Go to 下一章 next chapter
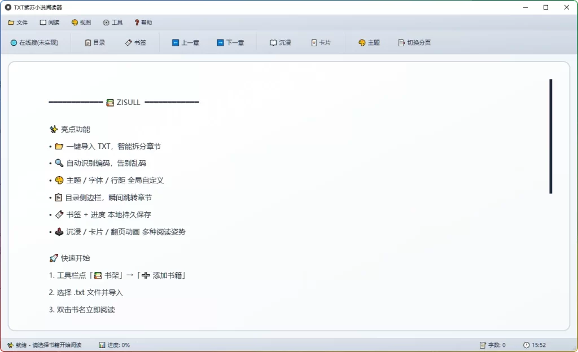This screenshot has width=578, height=352. click(x=231, y=42)
